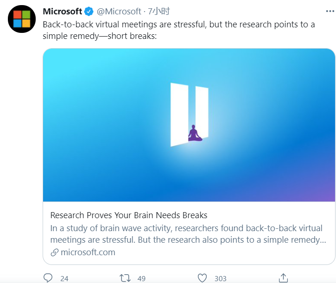Image resolution: width=336 pixels, height=283 pixels.
Task: Click the chain link icon beside microsoft.com
Action: (54, 252)
